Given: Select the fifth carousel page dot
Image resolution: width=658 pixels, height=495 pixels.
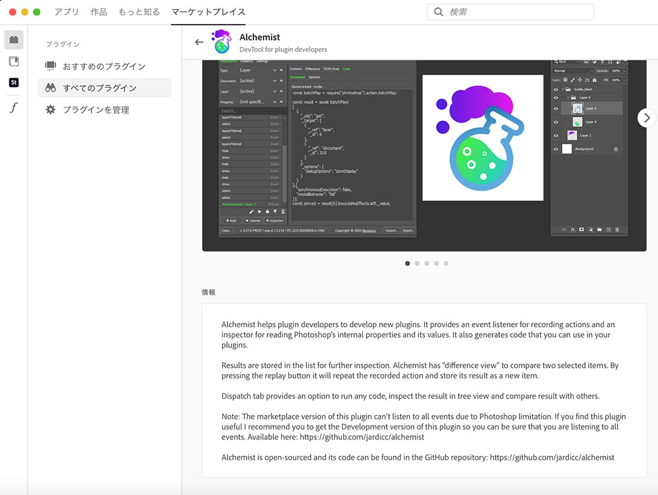Looking at the screenshot, I should coord(446,263).
